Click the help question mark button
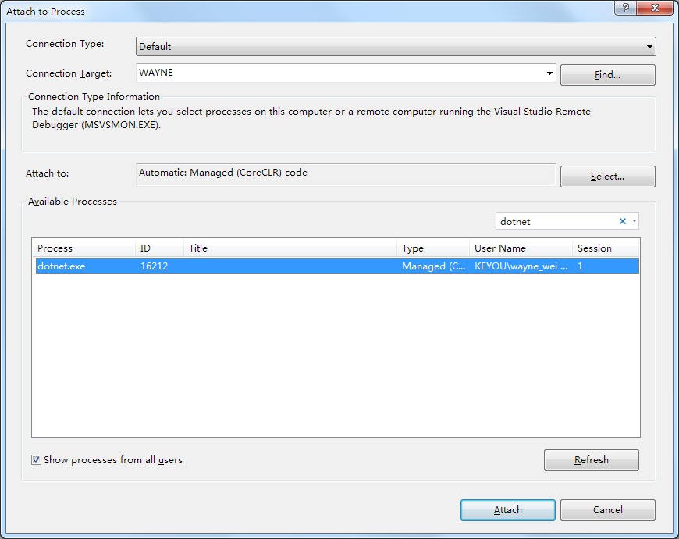 625,8
